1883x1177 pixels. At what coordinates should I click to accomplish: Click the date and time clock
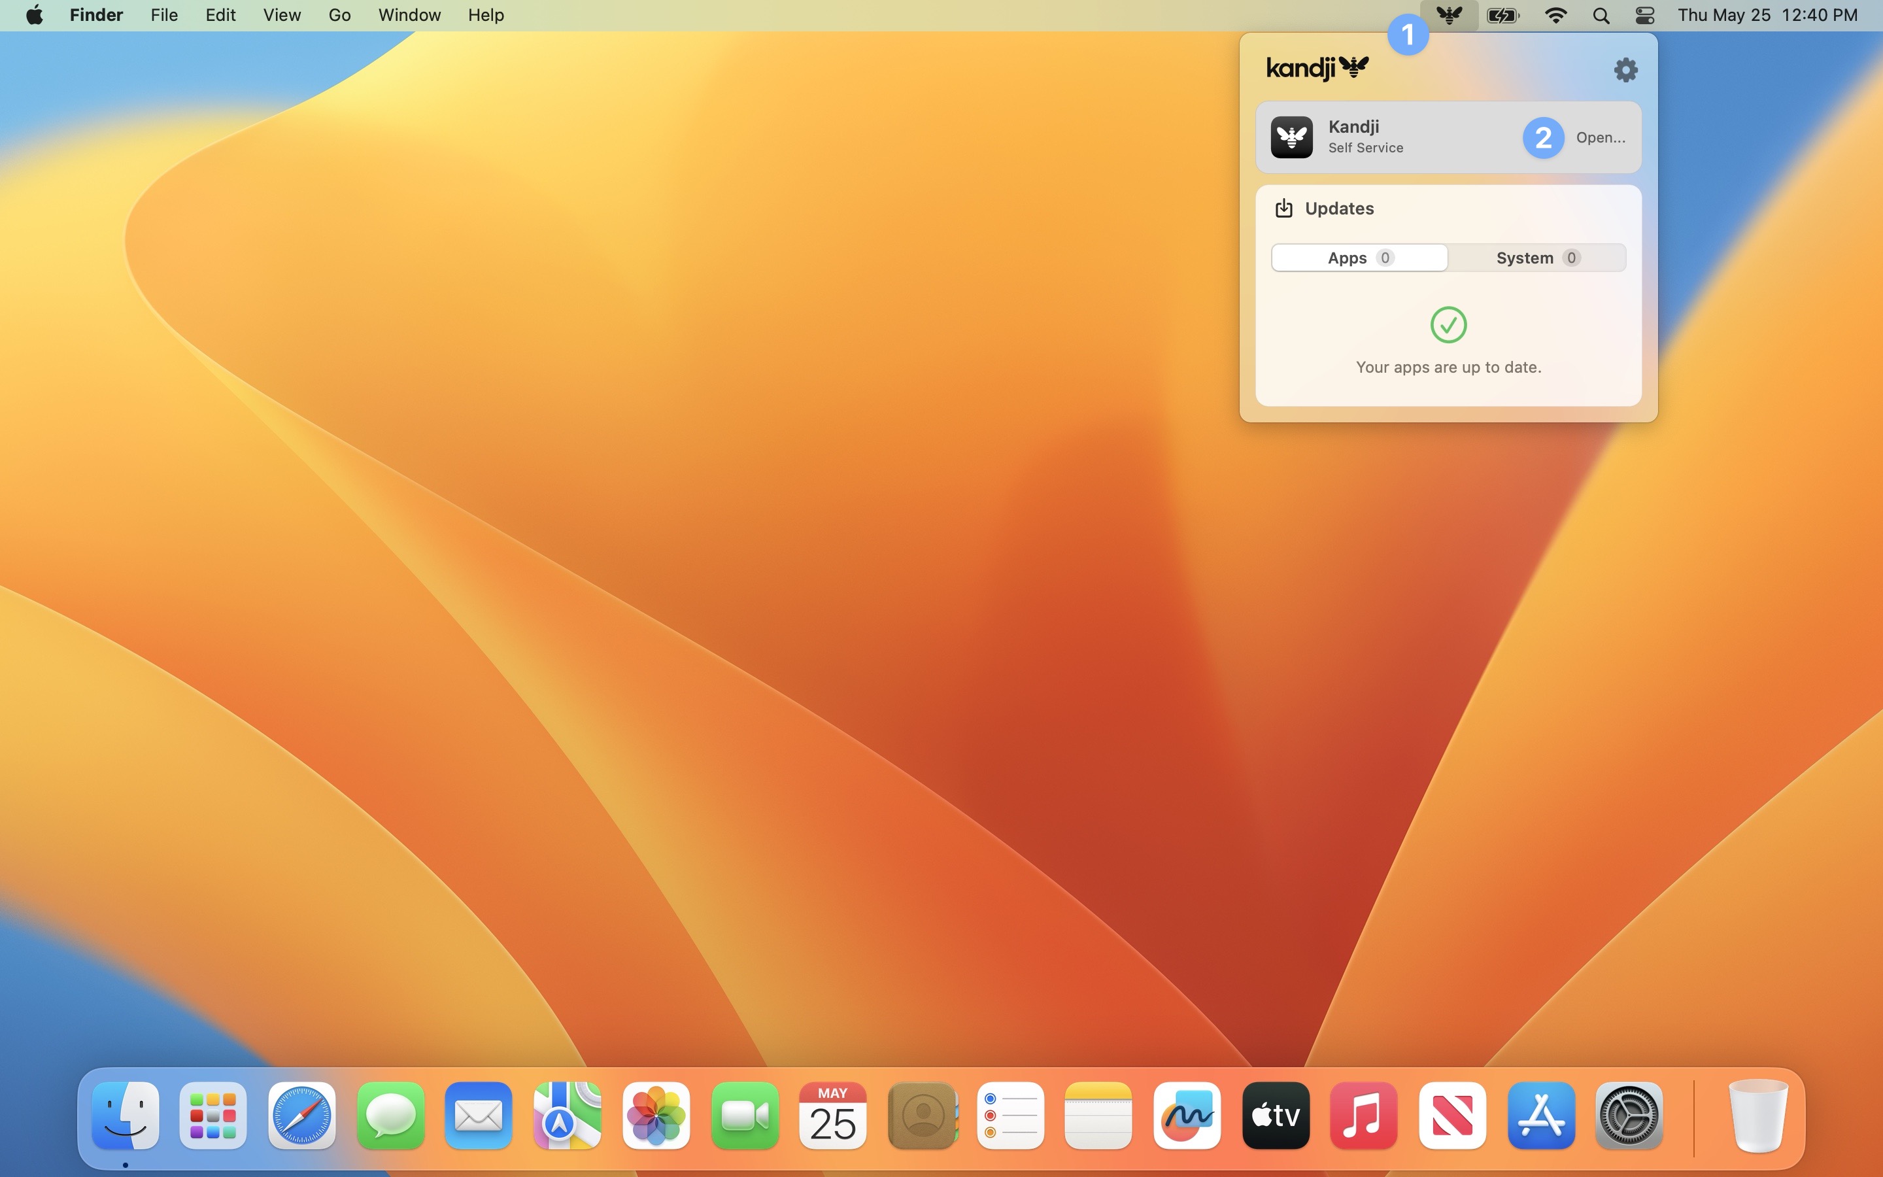(1767, 15)
